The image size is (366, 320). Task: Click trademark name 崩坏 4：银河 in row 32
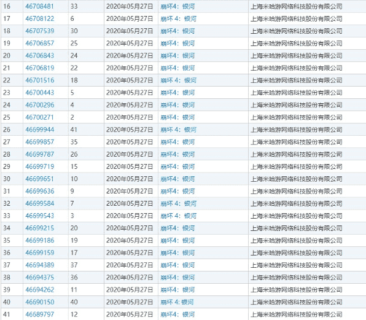click(x=178, y=203)
